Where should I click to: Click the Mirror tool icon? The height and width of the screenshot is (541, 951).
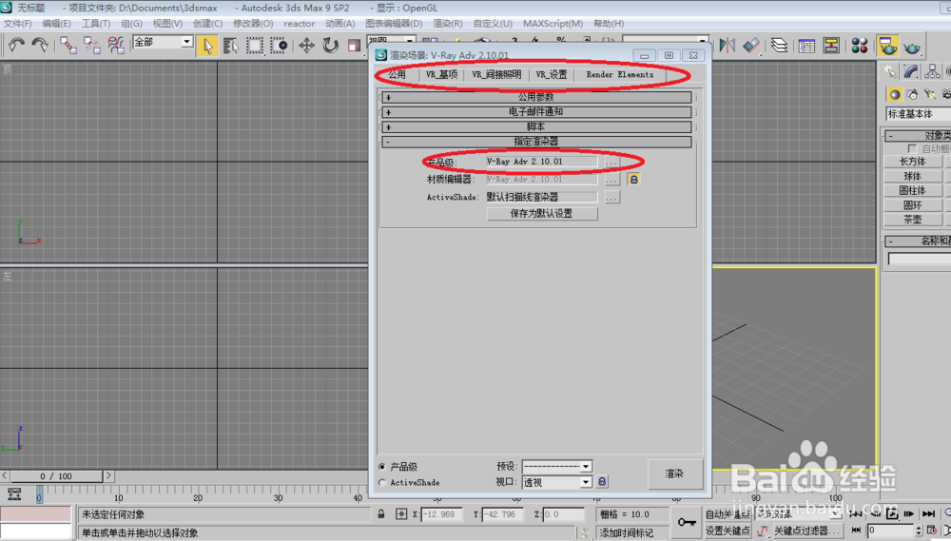pyautogui.click(x=728, y=46)
